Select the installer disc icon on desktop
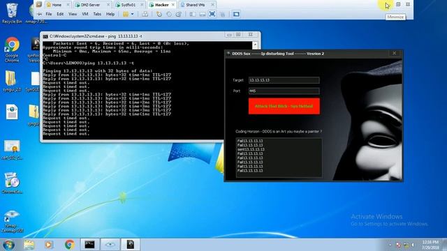447x251 pixels. click(x=12, y=183)
